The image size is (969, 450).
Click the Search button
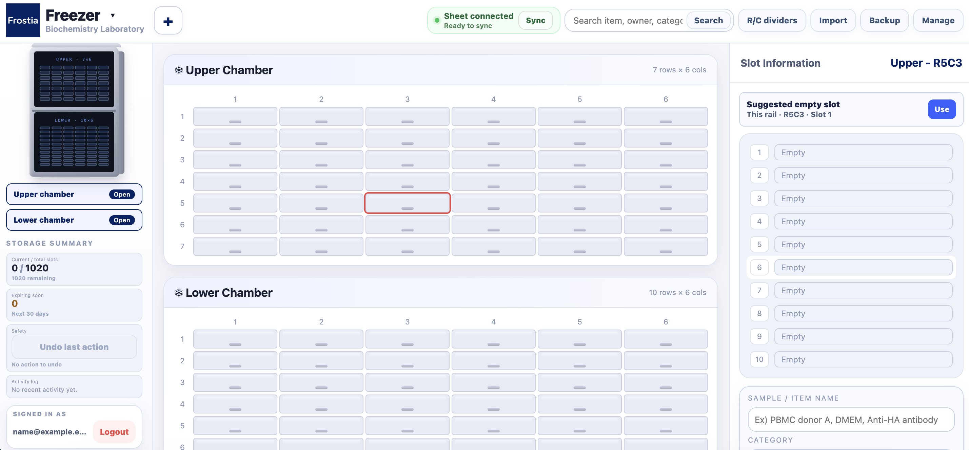(708, 21)
